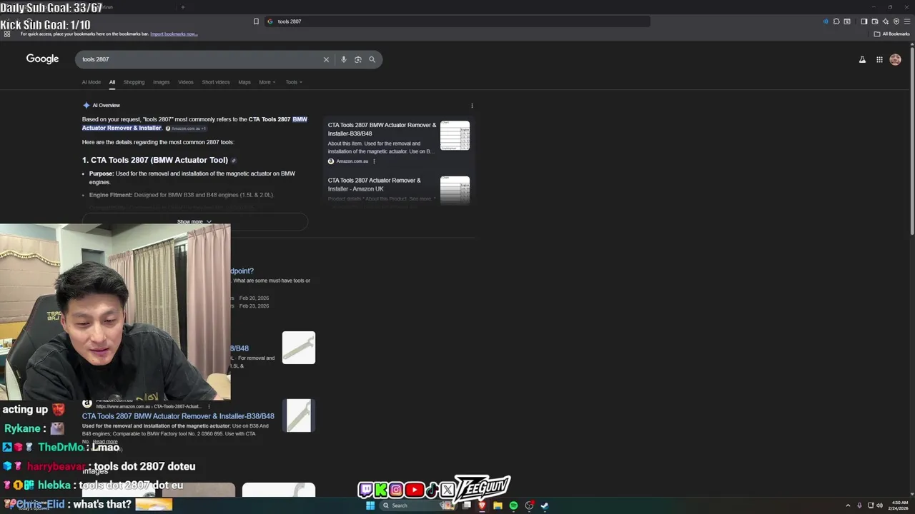Open Steam from the taskbar
Viewport: 915px width, 514px height.
coord(545,505)
